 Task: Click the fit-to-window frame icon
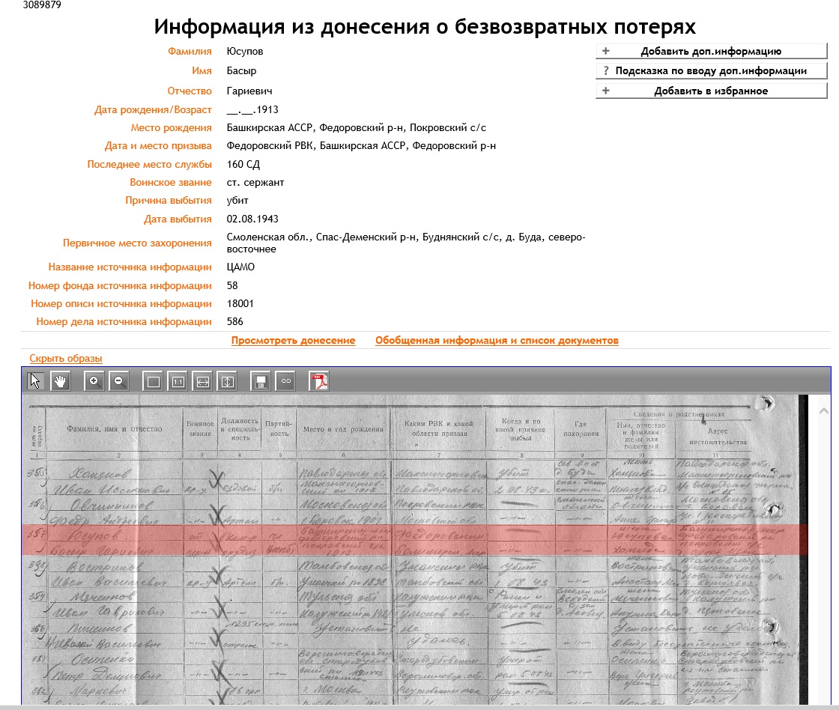(152, 380)
